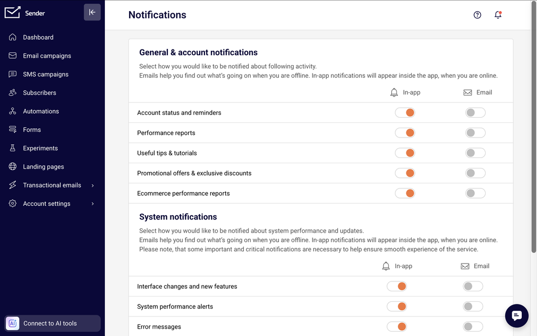Toggle in-app Ecommerce performance reports

pyautogui.click(x=405, y=193)
